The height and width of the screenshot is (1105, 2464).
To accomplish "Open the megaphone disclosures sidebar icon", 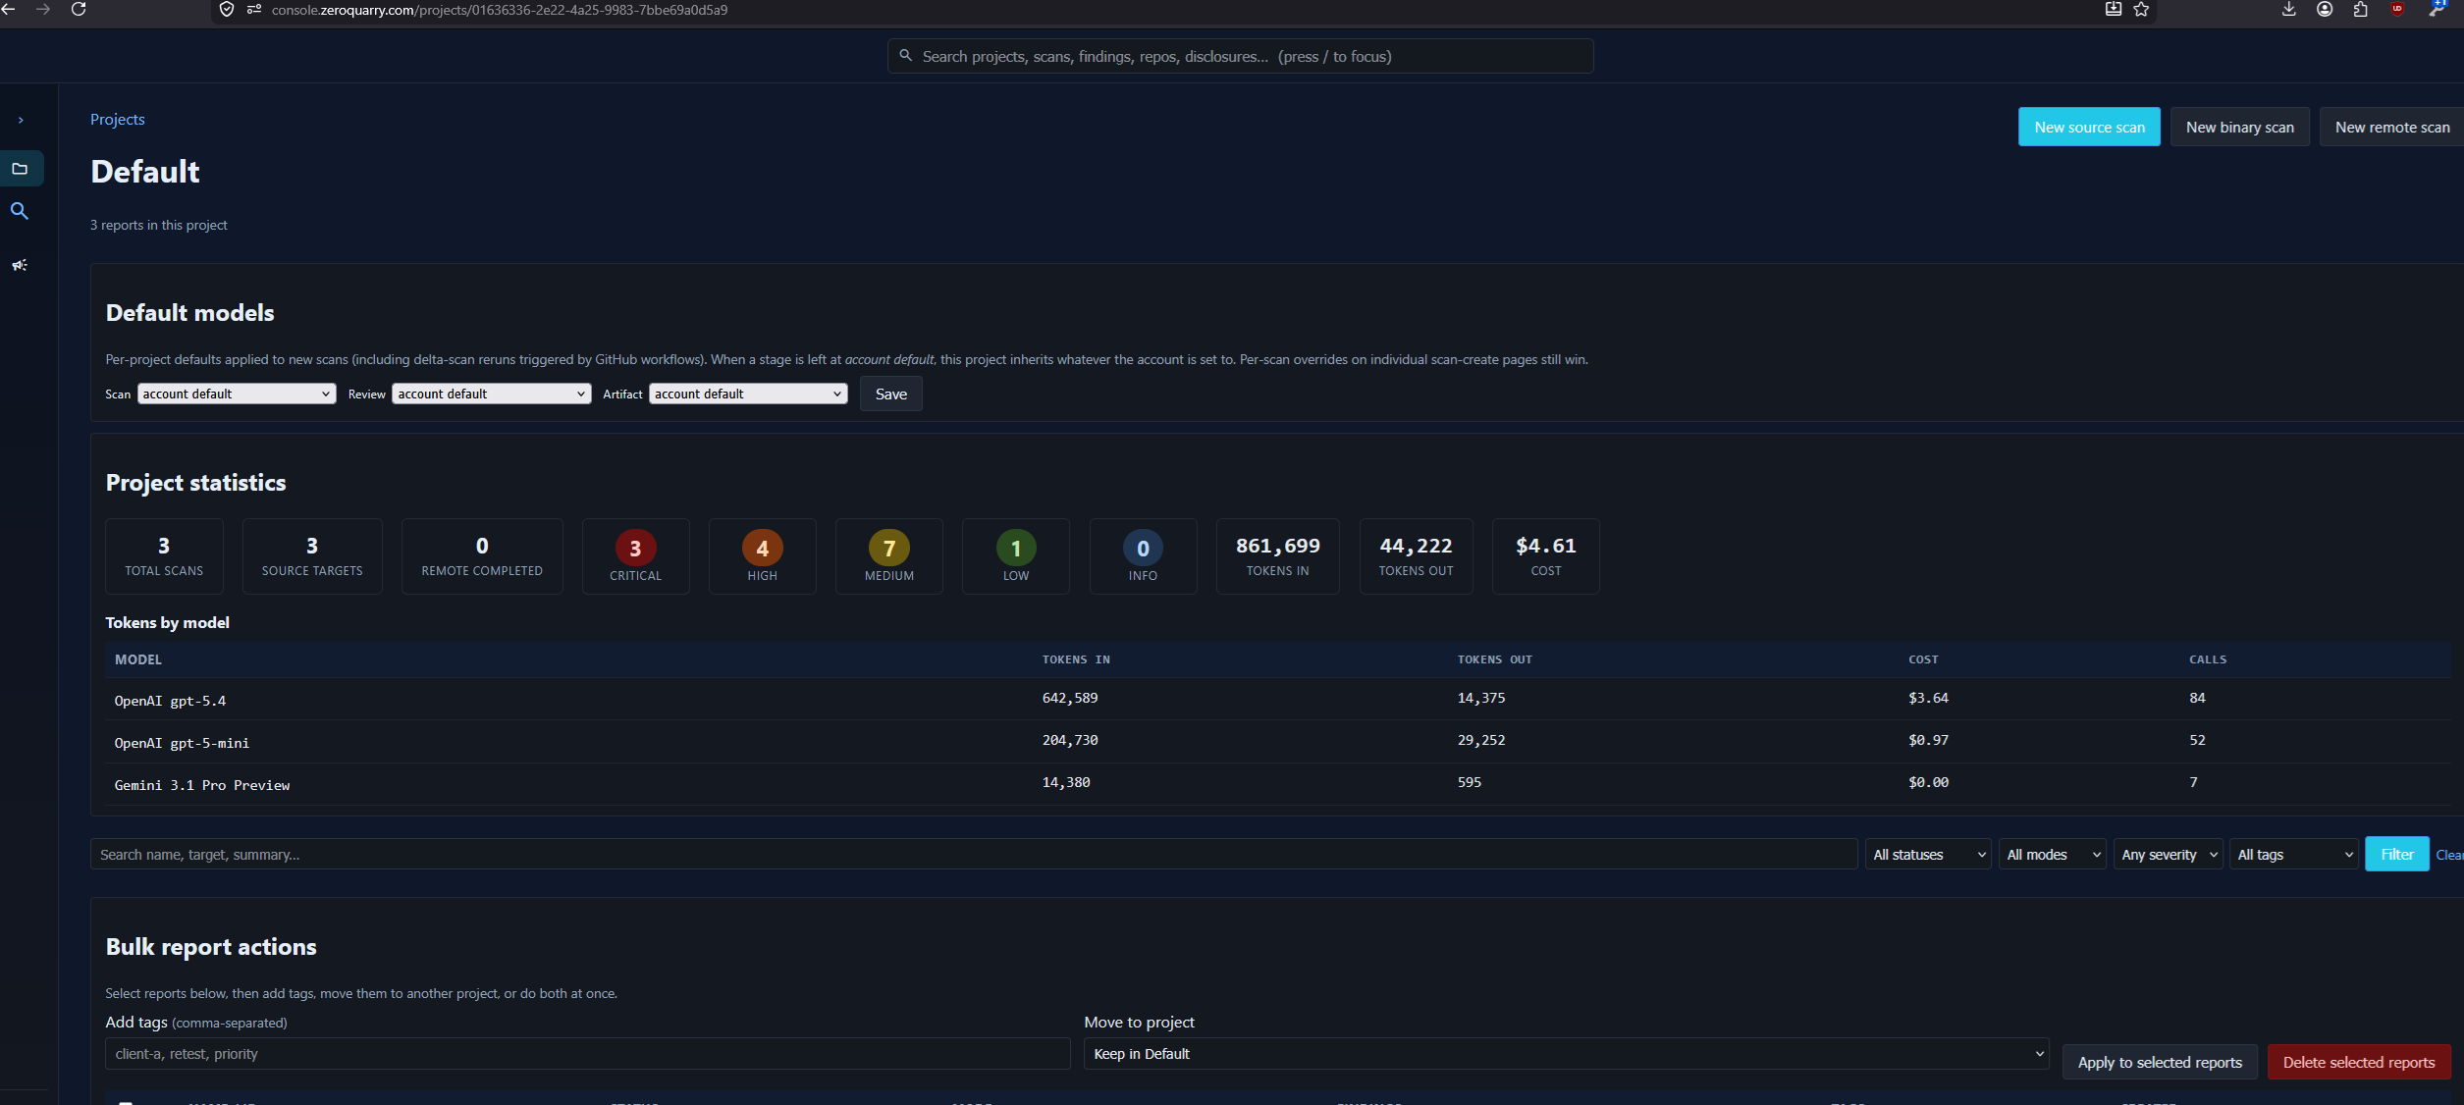I will [20, 265].
